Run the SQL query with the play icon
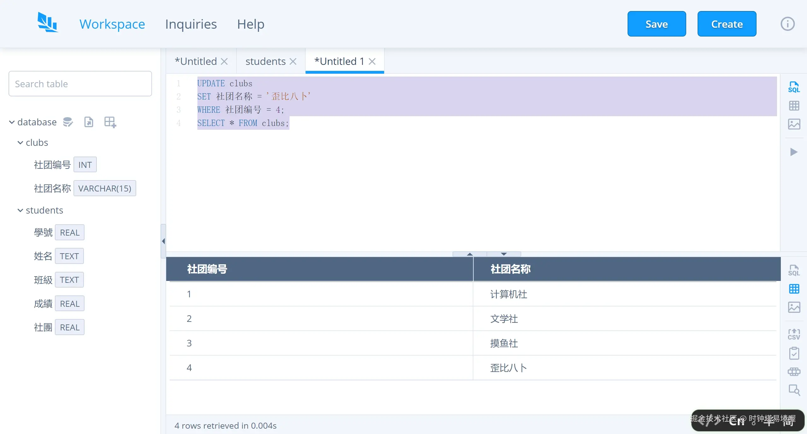 (x=794, y=152)
